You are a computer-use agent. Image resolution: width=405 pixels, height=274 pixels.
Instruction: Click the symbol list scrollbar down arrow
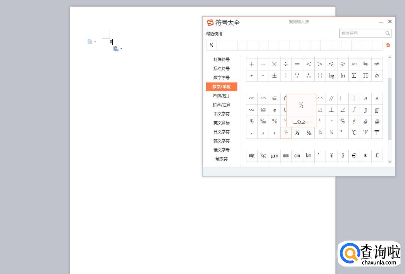(x=390, y=162)
